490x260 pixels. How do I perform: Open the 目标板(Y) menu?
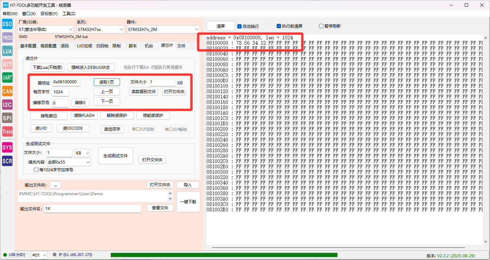pyautogui.click(x=49, y=14)
